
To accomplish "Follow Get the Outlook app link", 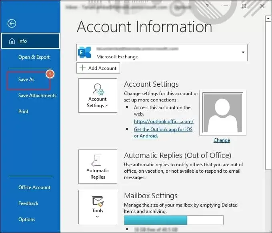I will [x=163, y=133].
